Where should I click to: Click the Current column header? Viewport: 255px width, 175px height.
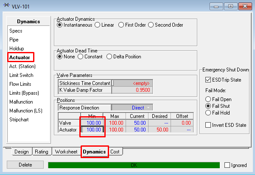[x=137, y=116]
